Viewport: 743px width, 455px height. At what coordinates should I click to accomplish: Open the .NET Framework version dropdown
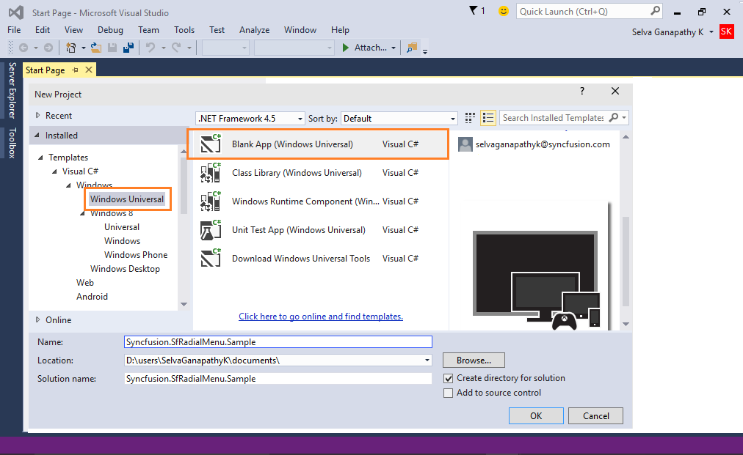click(x=250, y=119)
